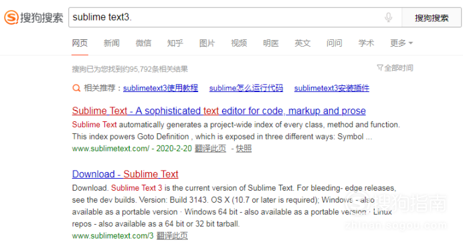Open the 微信 tab

[143, 43]
